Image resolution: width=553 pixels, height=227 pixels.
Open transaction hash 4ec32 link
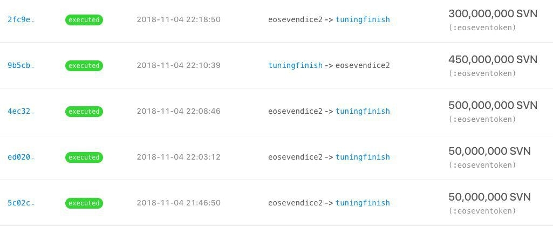click(21, 112)
